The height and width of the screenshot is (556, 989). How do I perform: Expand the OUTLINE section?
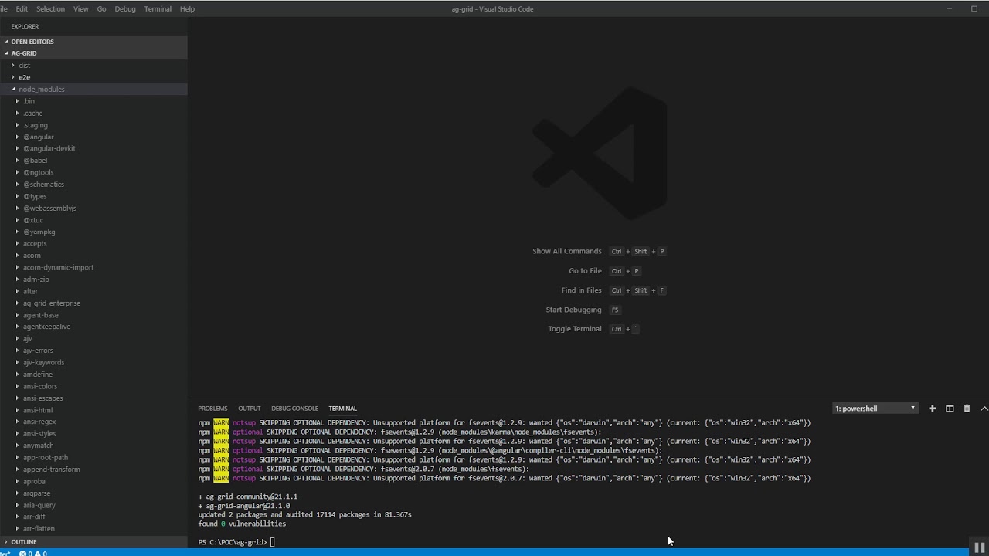pos(24,541)
